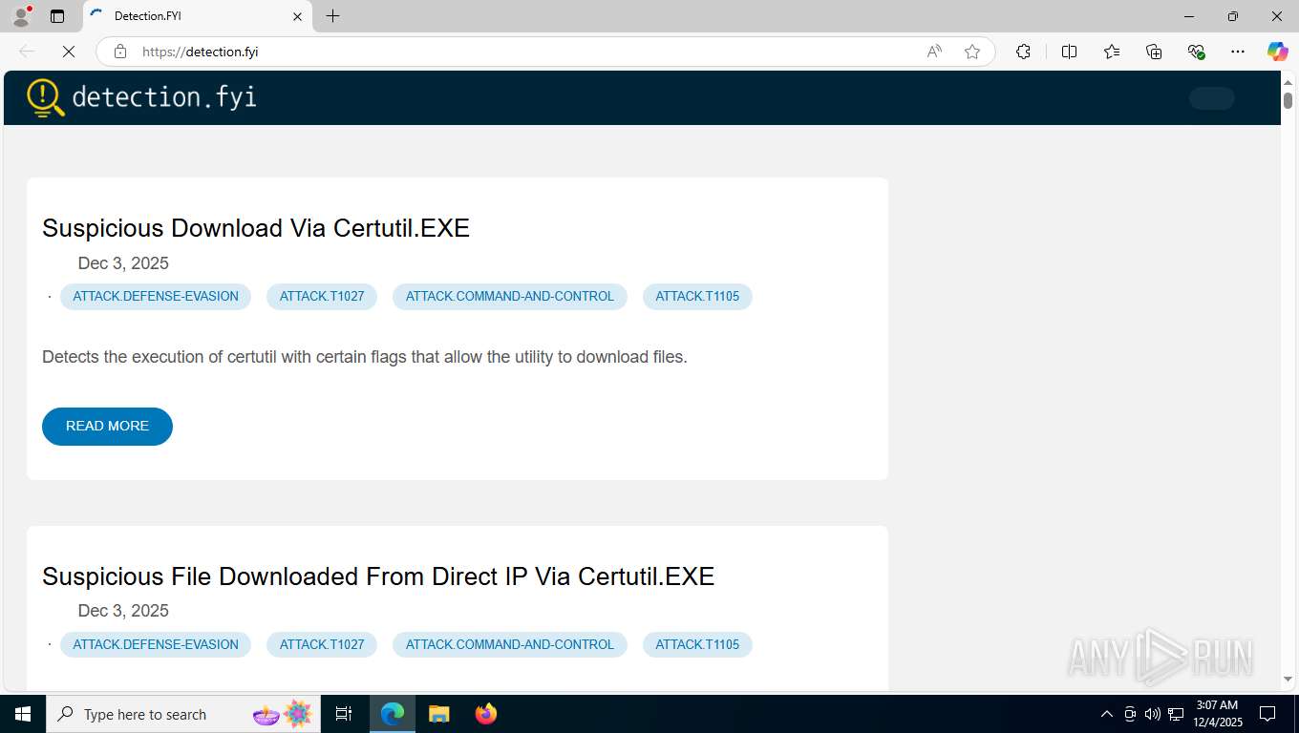Select ATTACK.T1027 tag in second card

pos(322,644)
